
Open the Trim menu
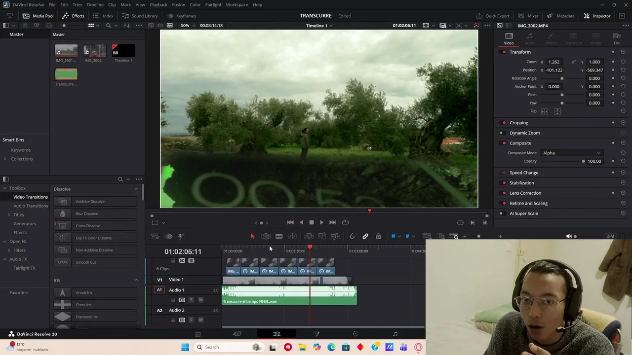[x=77, y=5]
